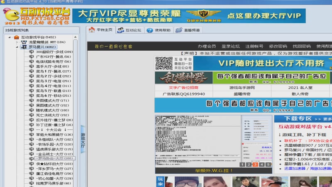The height and width of the screenshot is (187, 332).
Task: Click the QR code for 互动平台 WeChat
Action: click(164, 63)
